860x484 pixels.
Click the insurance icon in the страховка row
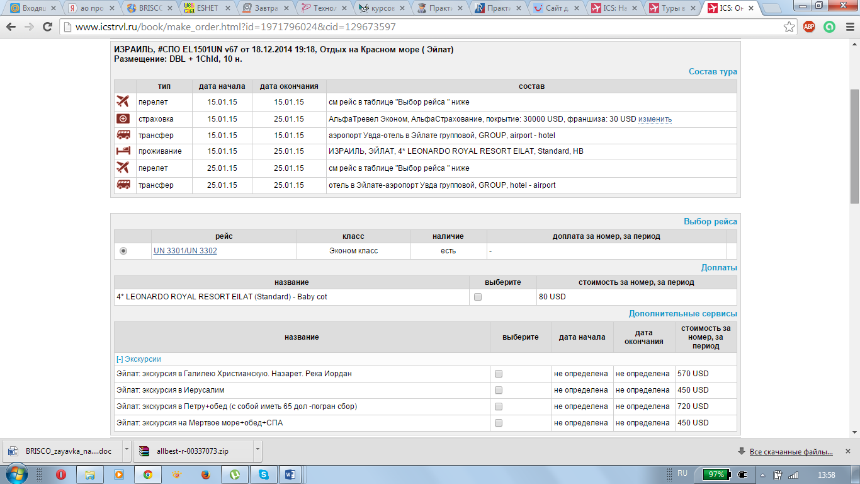coord(123,118)
